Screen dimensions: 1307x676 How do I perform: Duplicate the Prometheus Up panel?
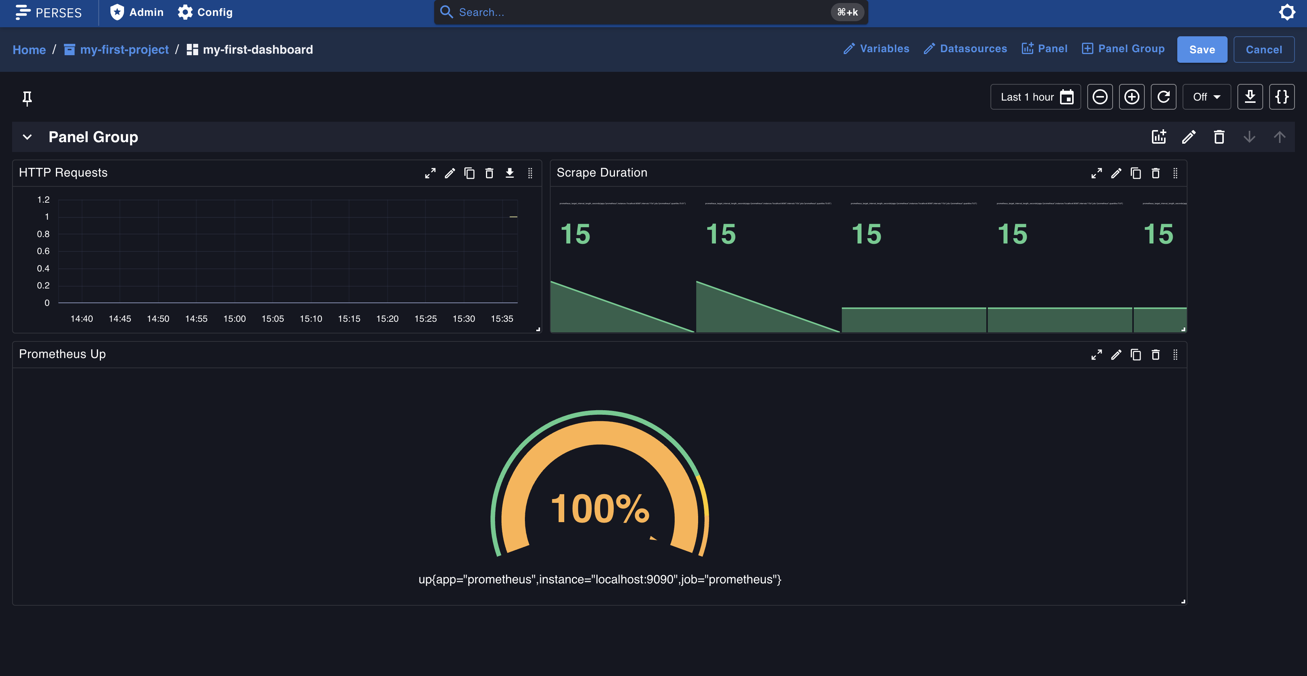point(1136,355)
